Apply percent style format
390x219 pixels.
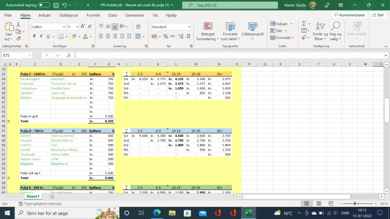[x=165, y=37]
